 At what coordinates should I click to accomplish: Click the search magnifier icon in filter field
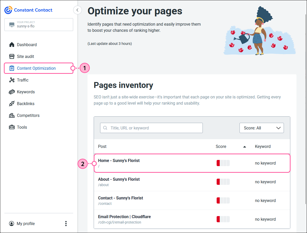105,128
